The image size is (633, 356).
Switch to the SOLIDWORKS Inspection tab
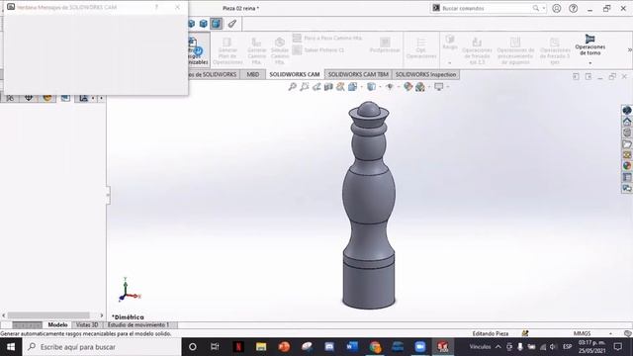pyautogui.click(x=425, y=75)
